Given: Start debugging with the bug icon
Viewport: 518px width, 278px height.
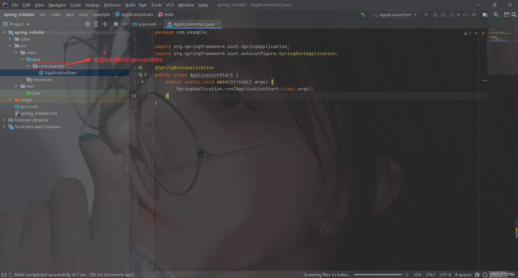Looking at the screenshot, I should tap(435, 15).
